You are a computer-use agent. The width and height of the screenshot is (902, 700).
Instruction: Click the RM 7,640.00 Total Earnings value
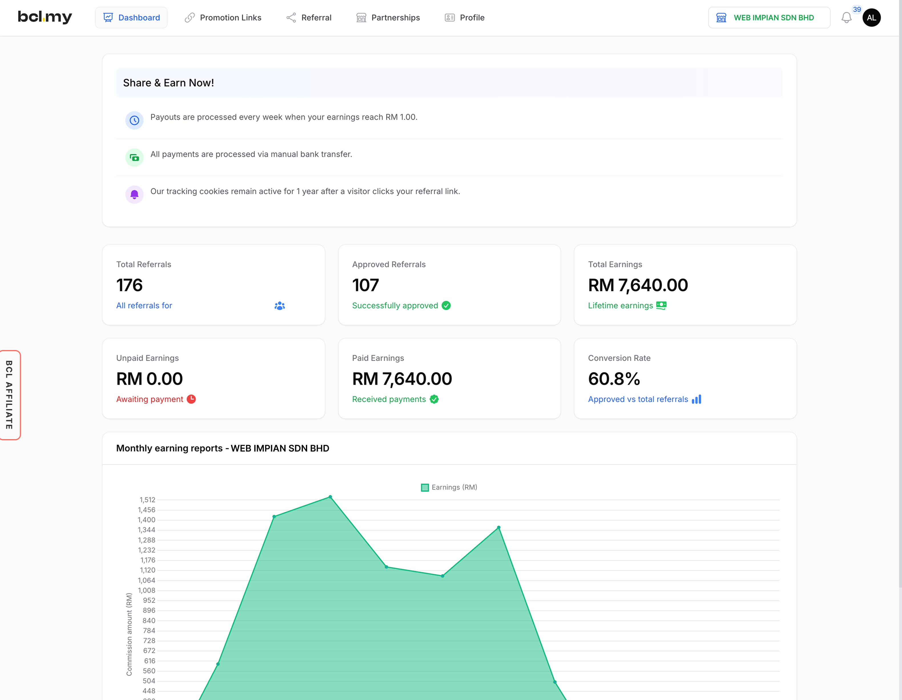[x=638, y=285]
